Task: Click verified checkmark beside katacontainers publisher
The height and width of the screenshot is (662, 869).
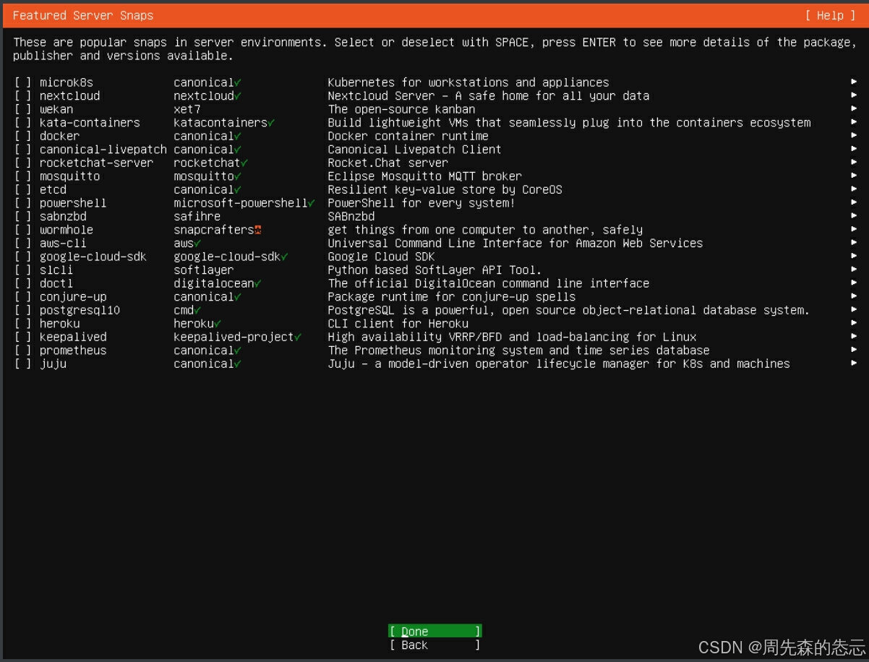Action: coord(271,123)
